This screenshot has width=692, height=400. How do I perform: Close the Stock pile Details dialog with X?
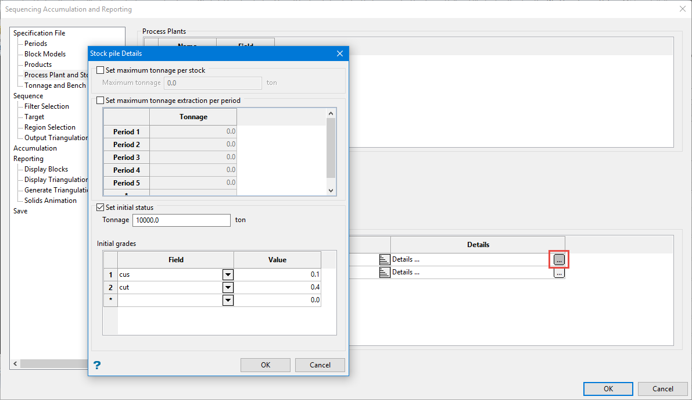[x=340, y=53]
